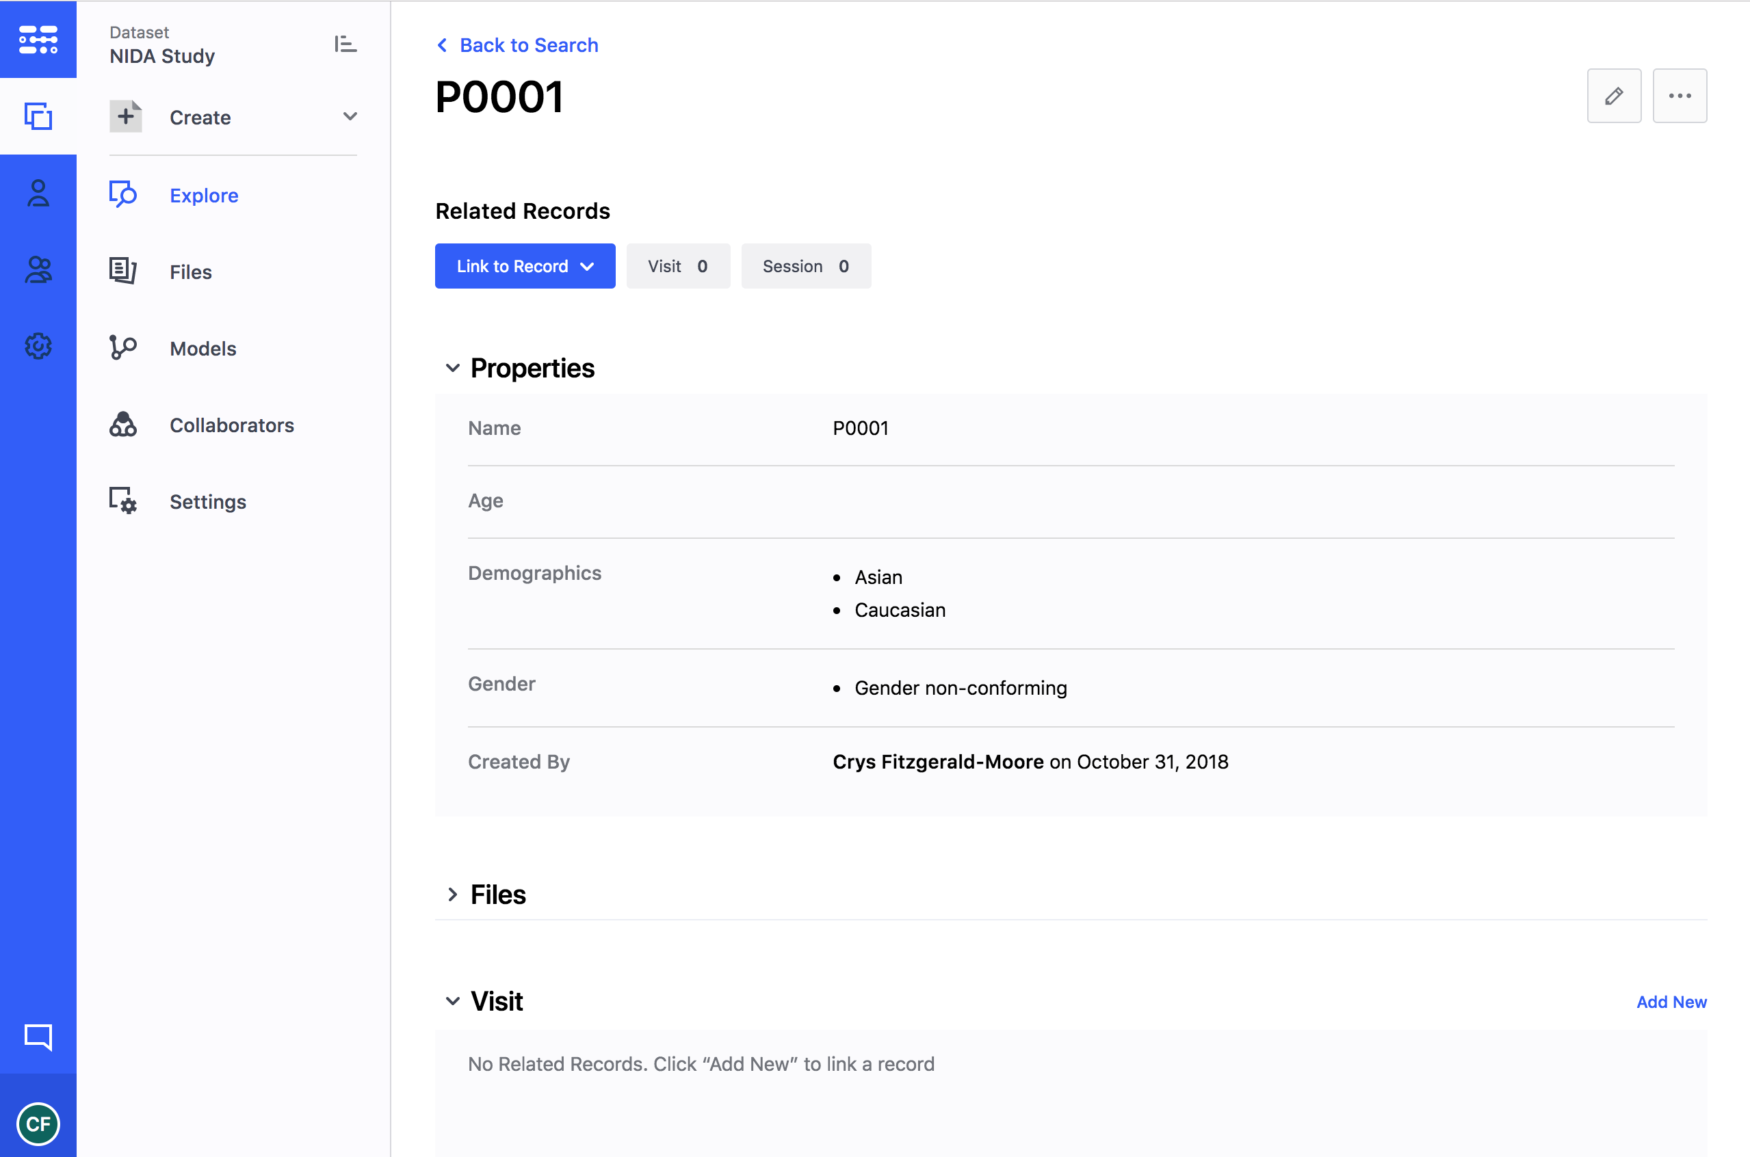Collapse the Visit section
Screen dimensions: 1750x1157
click(x=452, y=1001)
